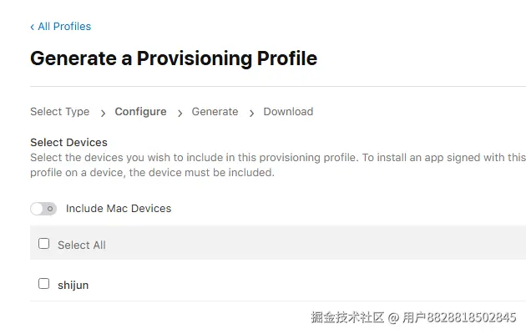Click the Select Devices section heading
The width and height of the screenshot is (526, 334).
pos(68,143)
